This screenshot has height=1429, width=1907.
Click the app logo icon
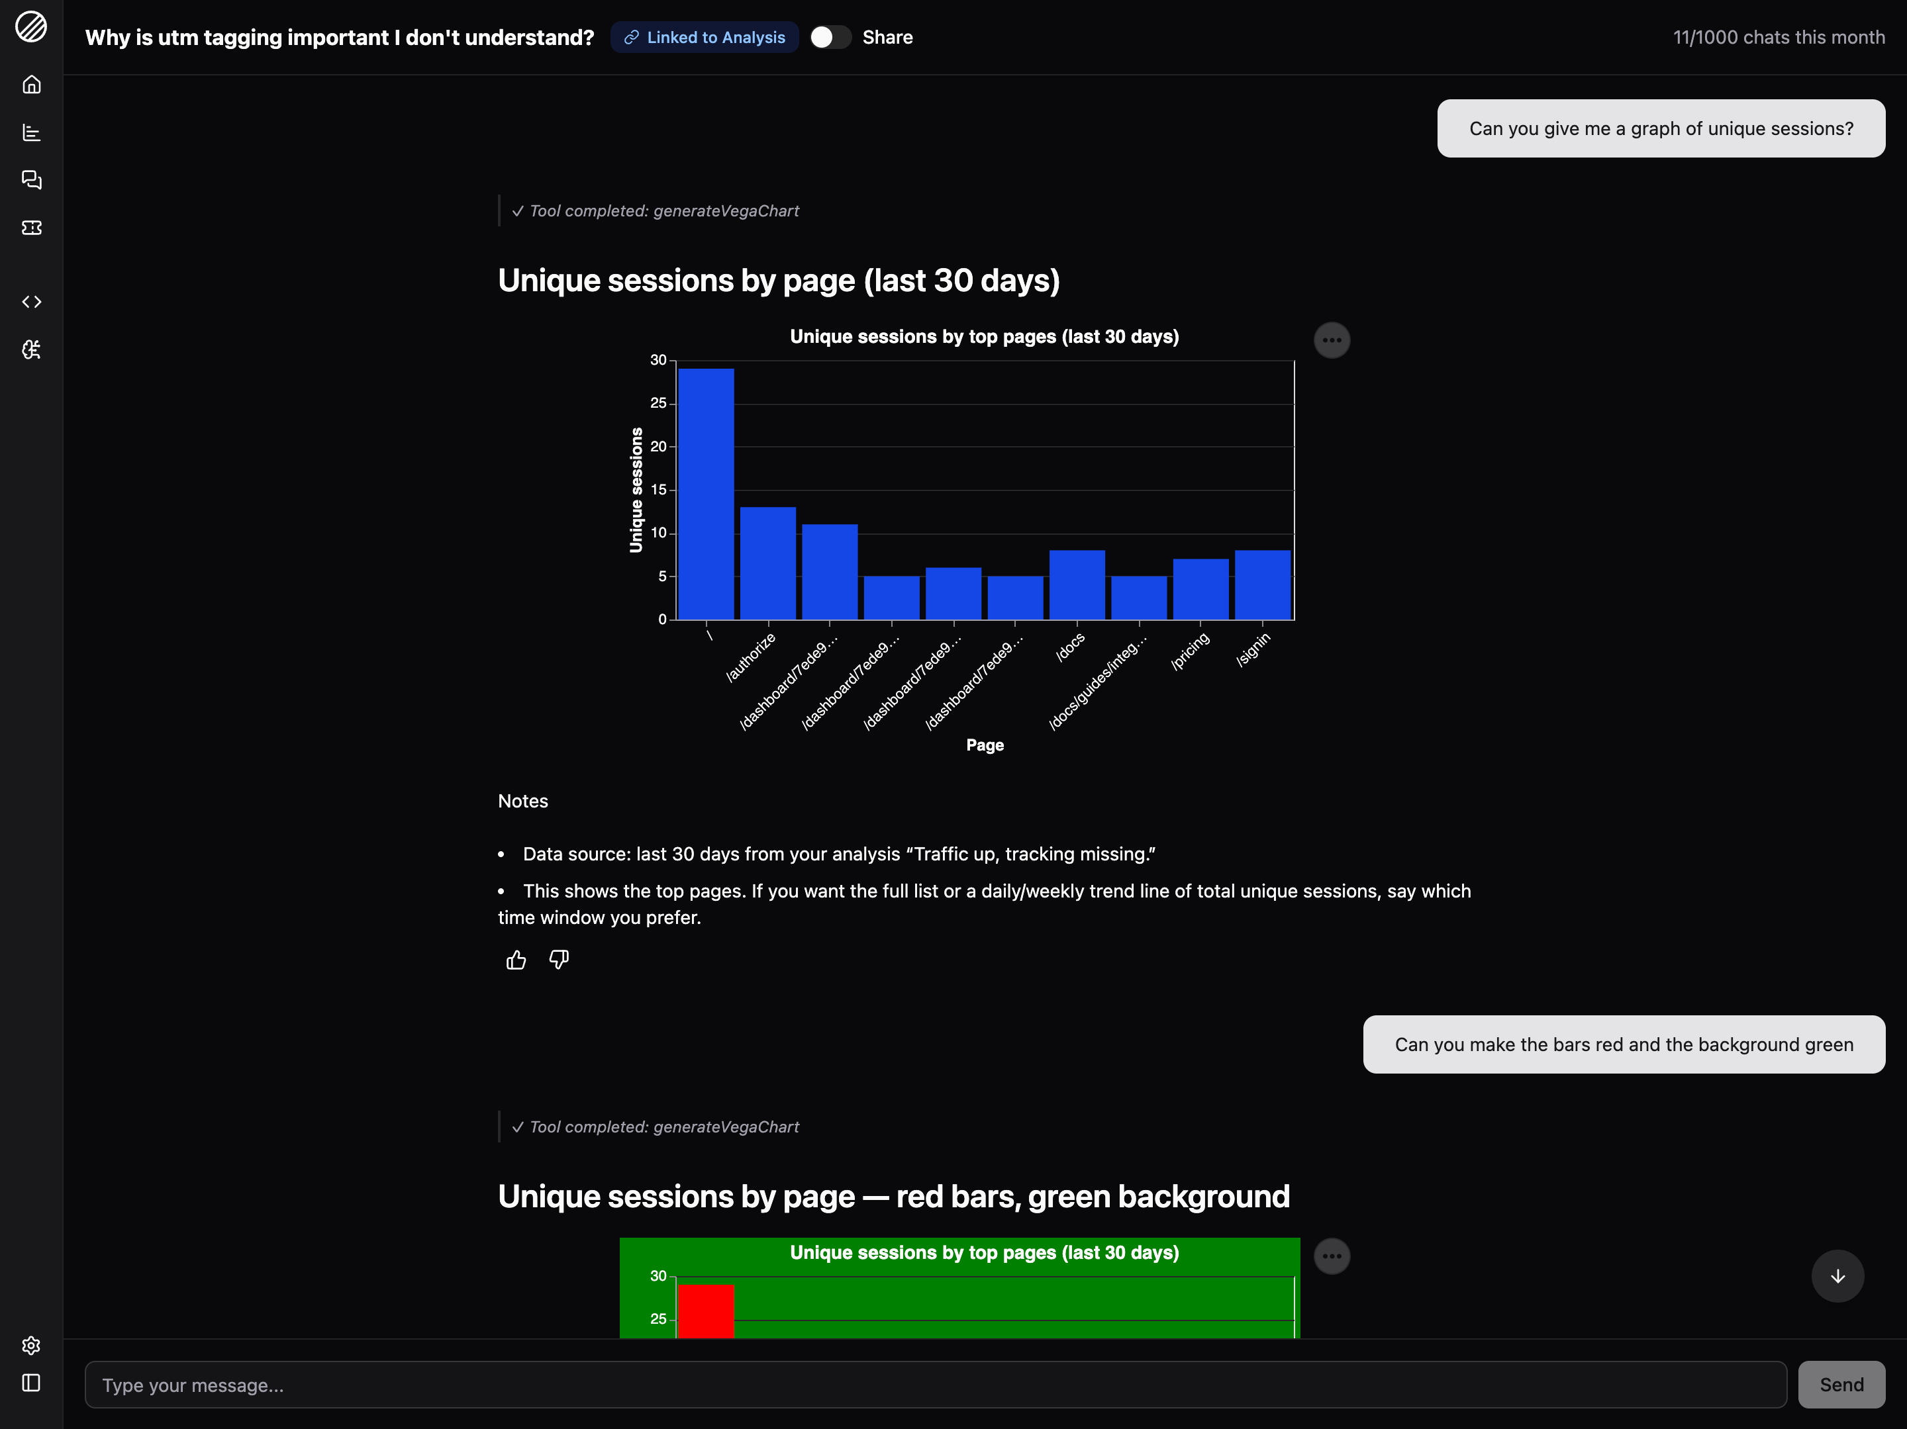pyautogui.click(x=32, y=26)
